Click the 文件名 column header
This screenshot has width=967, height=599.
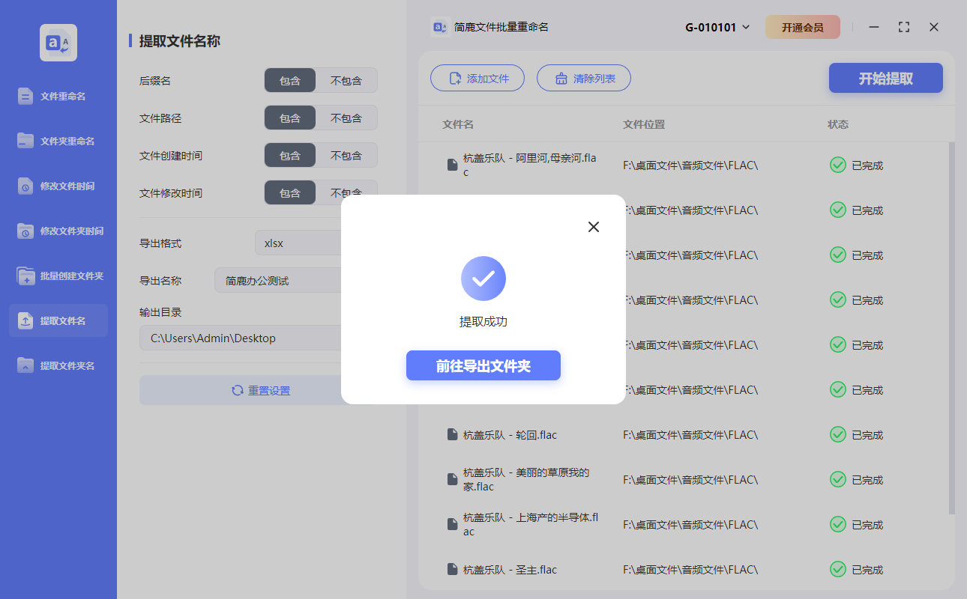point(458,124)
